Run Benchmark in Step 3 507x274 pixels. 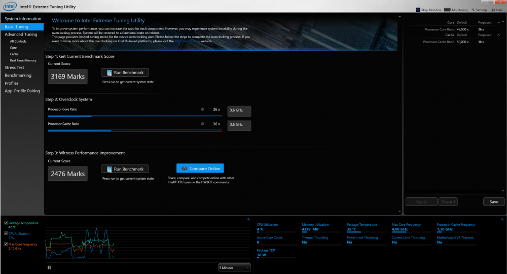coord(125,169)
